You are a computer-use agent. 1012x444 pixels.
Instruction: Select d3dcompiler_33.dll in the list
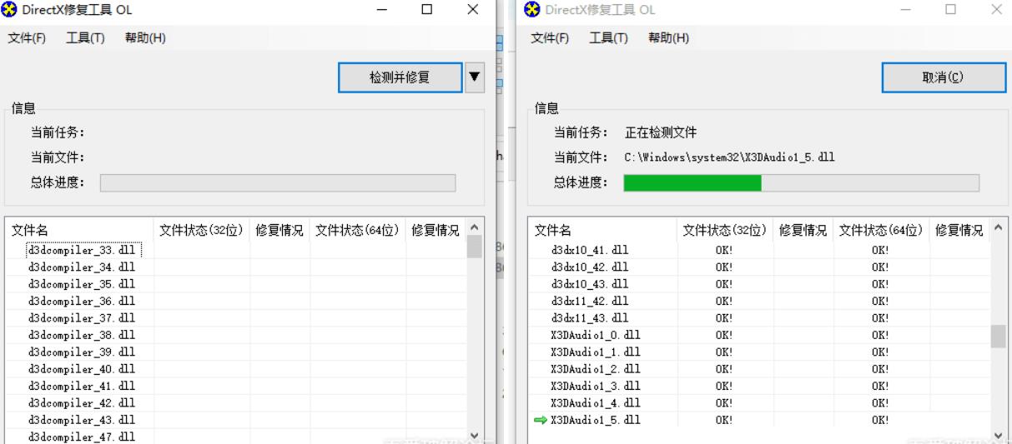pos(82,250)
